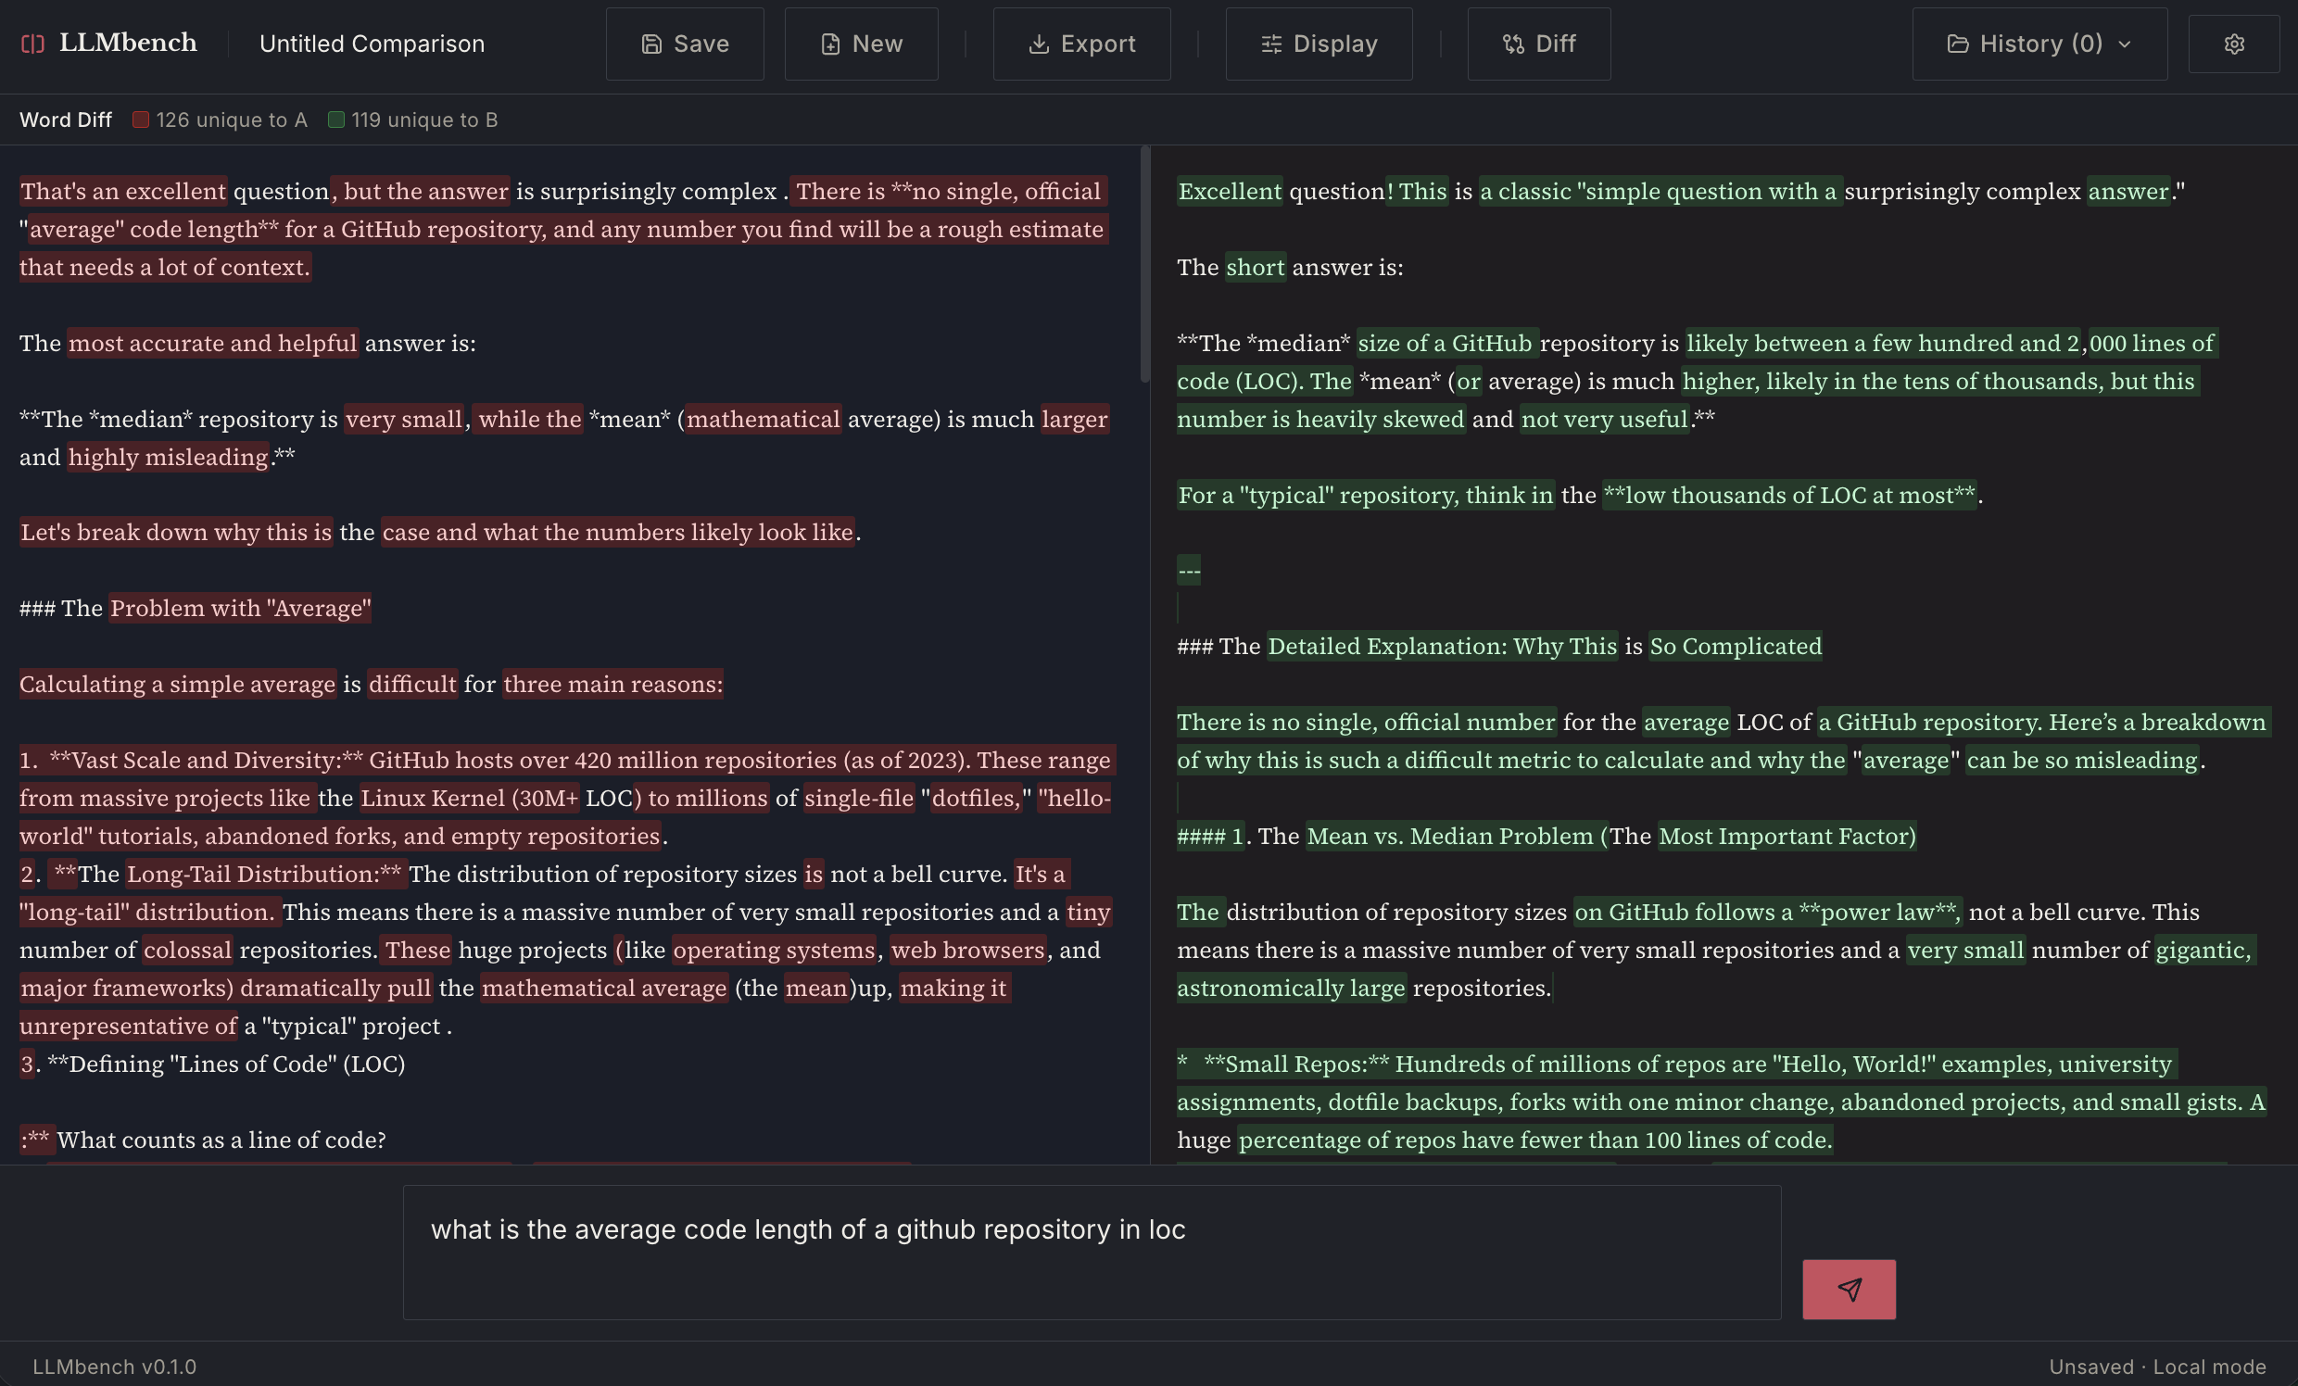The width and height of the screenshot is (2298, 1386).
Task: Open settings with the gear icon
Action: pos(2233,44)
